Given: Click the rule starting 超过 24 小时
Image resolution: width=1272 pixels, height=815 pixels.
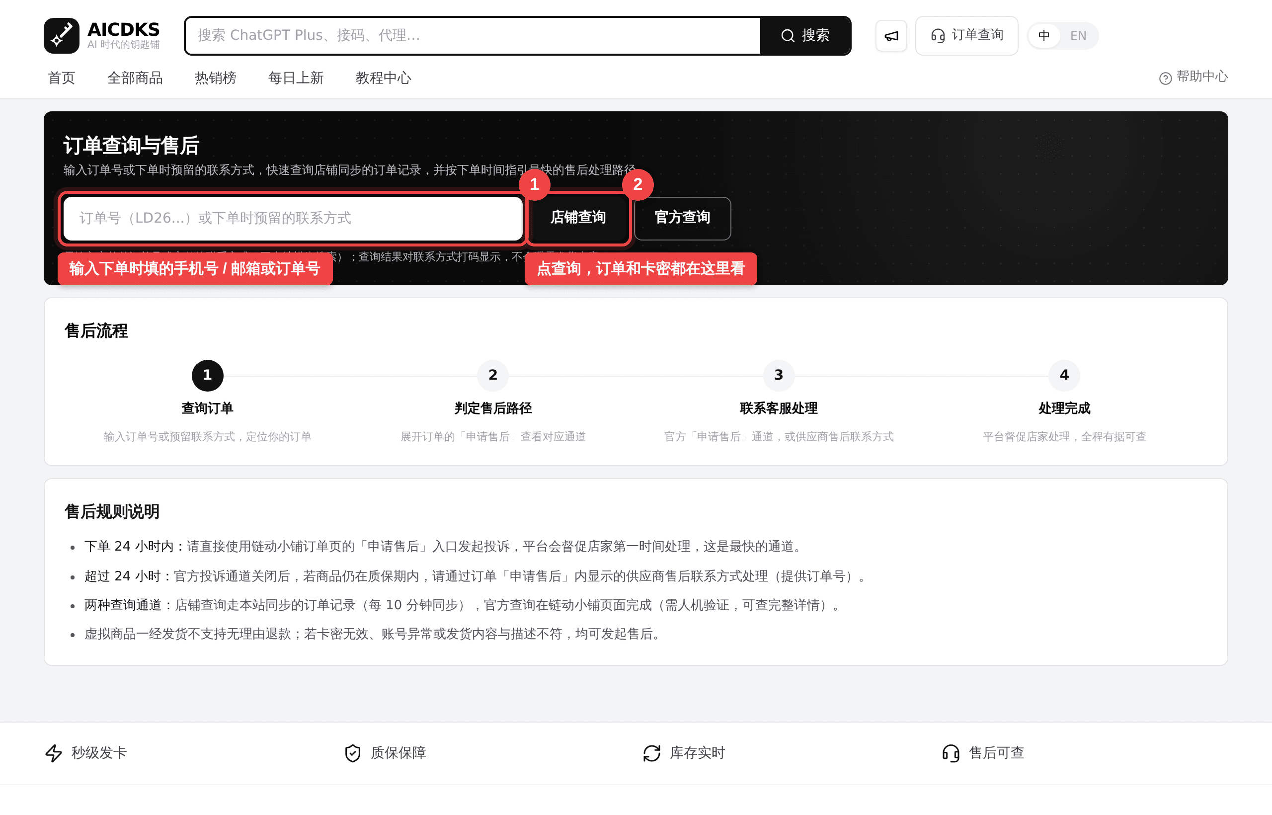Looking at the screenshot, I should tap(477, 576).
